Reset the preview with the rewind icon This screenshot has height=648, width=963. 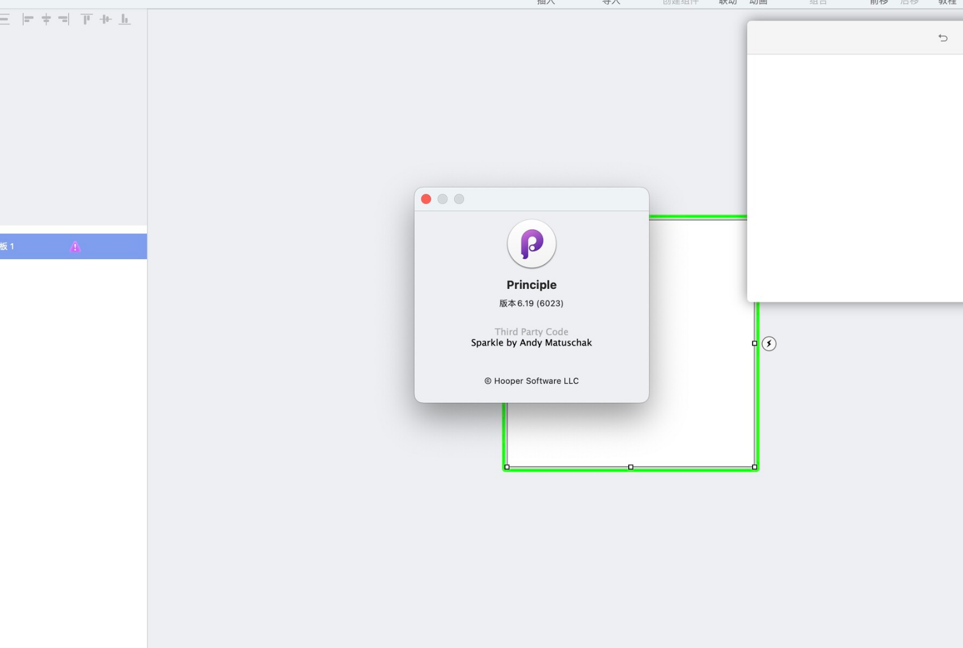tap(943, 38)
